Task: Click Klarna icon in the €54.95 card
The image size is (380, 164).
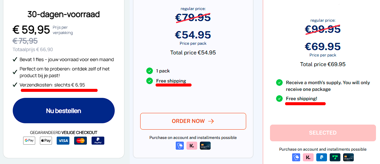Action: point(192,146)
